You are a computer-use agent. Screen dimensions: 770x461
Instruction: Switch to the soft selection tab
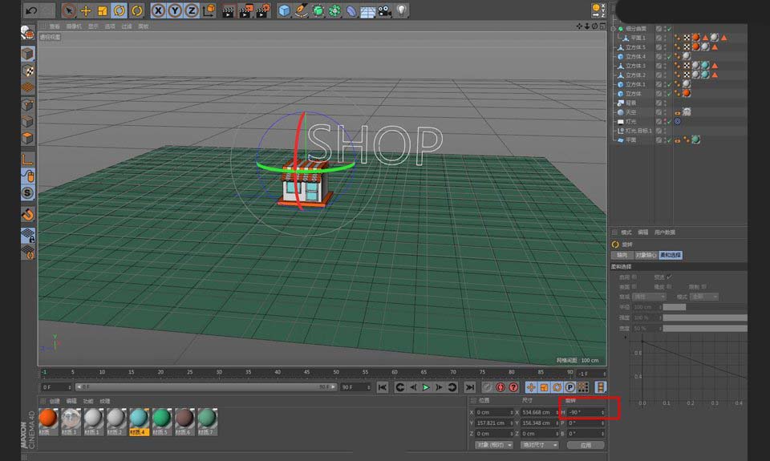point(671,255)
